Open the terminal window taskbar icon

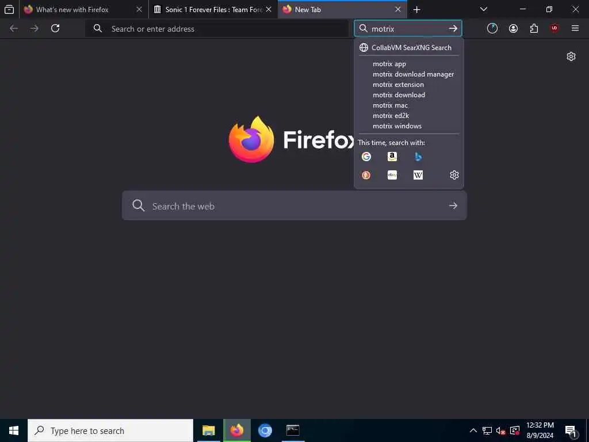(x=293, y=430)
